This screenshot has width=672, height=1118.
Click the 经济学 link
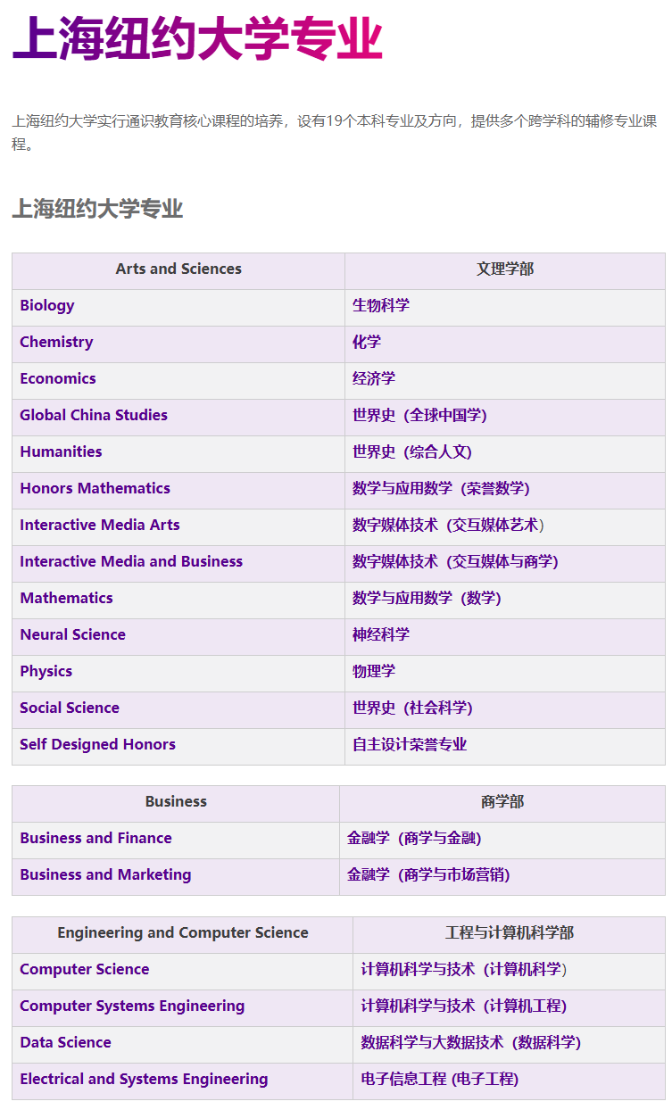(x=374, y=378)
